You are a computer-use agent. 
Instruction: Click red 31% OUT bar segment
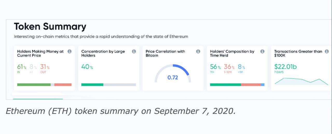[63, 85]
